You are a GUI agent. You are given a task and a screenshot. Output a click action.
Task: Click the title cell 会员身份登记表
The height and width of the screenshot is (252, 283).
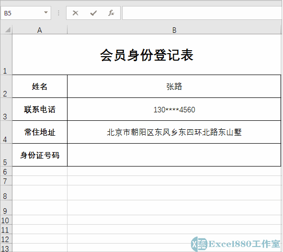coord(146,55)
